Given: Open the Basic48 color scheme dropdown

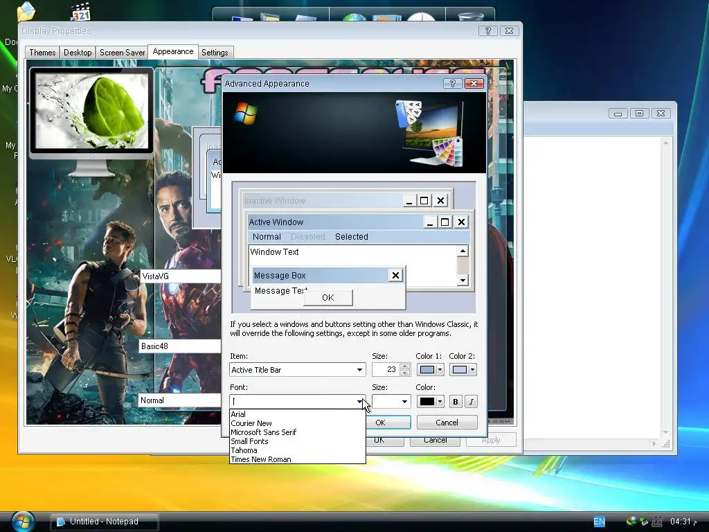Looking at the screenshot, I should [181, 346].
